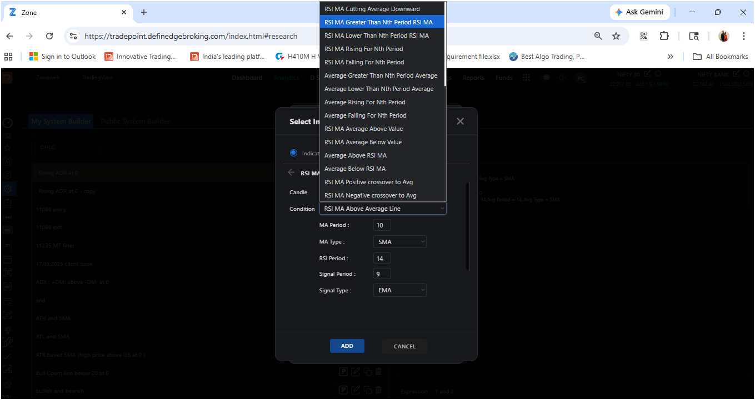
Task: Click the zoom magnifier icon in address bar
Action: coord(598,36)
